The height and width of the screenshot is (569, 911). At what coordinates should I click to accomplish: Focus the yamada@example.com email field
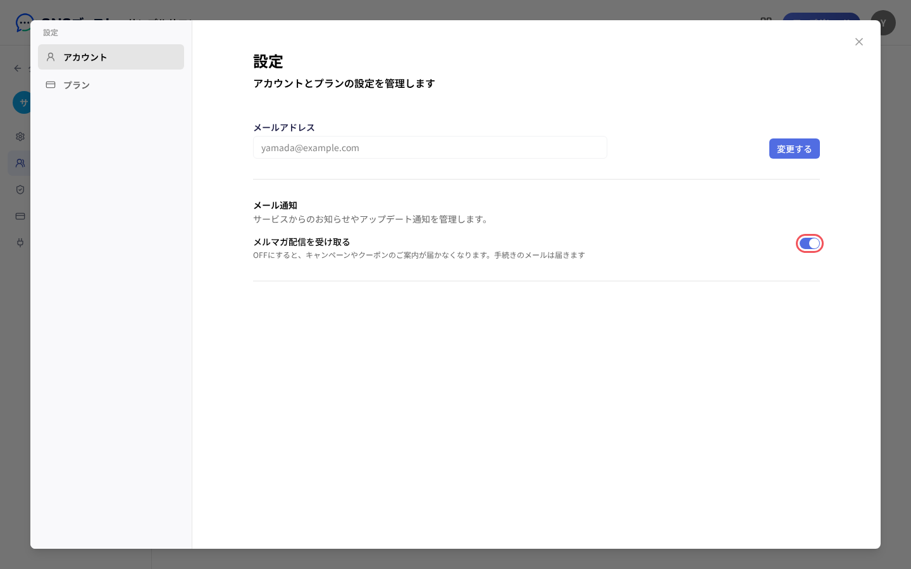pos(430,147)
